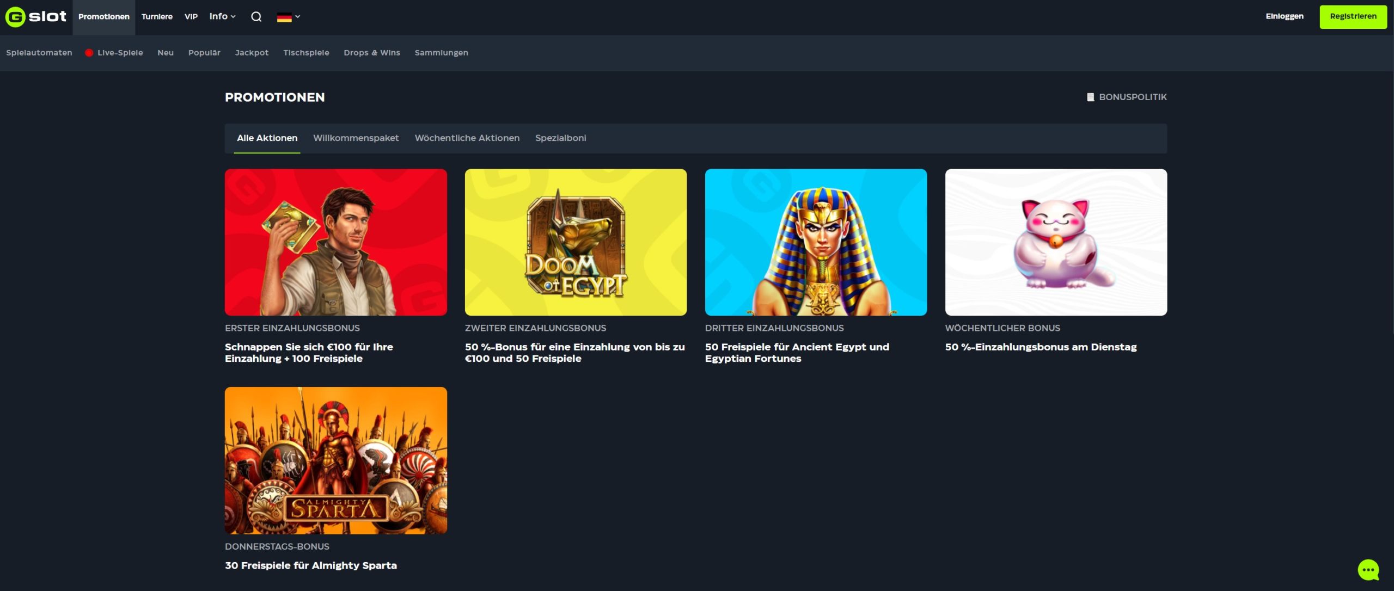Select the Alle Aktionen tab
The height and width of the screenshot is (591, 1394).
pyautogui.click(x=267, y=138)
